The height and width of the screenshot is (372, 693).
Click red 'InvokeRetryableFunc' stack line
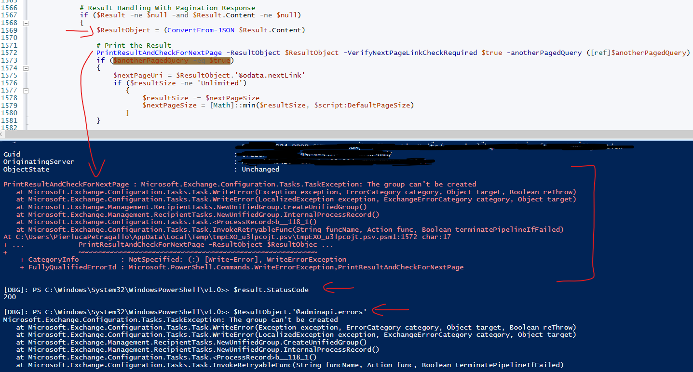tap(289, 229)
